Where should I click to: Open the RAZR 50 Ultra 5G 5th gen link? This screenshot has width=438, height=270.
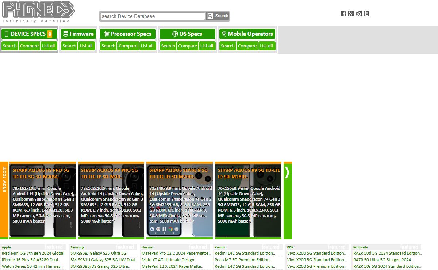[383, 260]
